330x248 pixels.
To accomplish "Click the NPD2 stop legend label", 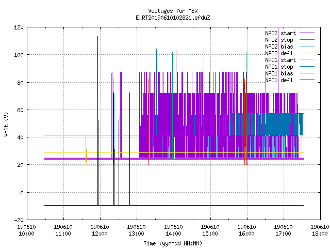I will point(279,40).
